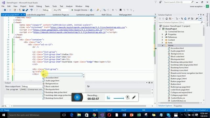The width and height of the screenshot is (210, 118).
Task: Select Button page.html in Solution Explorer
Action: tap(178, 81)
